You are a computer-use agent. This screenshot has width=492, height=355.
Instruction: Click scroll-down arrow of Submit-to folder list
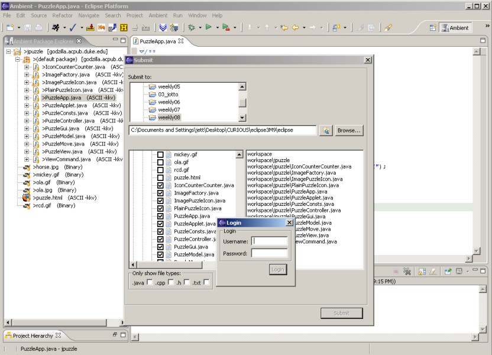242,118
